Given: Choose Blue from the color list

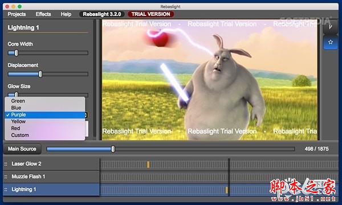Looking at the screenshot, I should [x=45, y=108].
